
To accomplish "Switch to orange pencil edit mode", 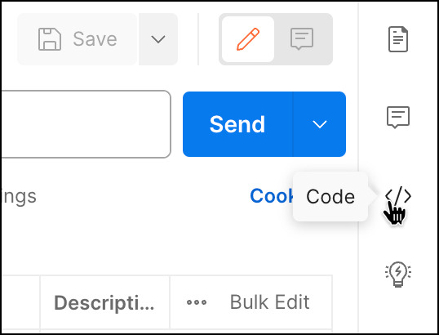I will click(248, 39).
